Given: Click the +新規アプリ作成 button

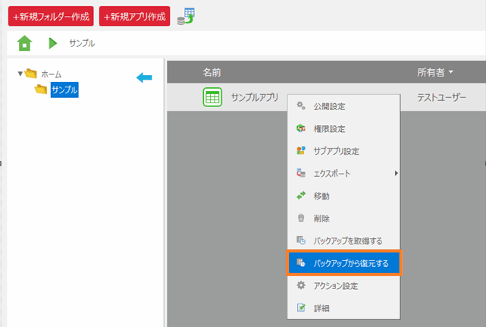Looking at the screenshot, I should point(134,16).
